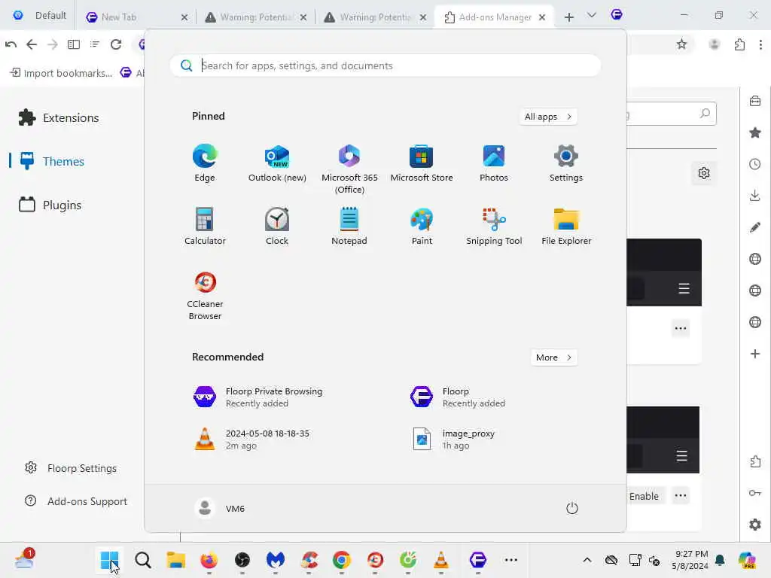The image size is (771, 578).
Task: Click the power button in Start menu
Action: [572, 508]
